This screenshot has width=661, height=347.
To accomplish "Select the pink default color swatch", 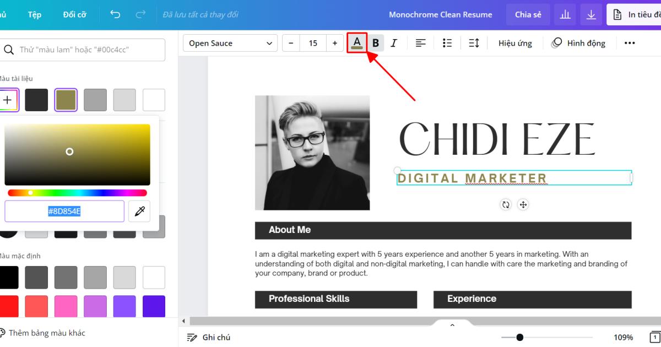I will pos(66,306).
